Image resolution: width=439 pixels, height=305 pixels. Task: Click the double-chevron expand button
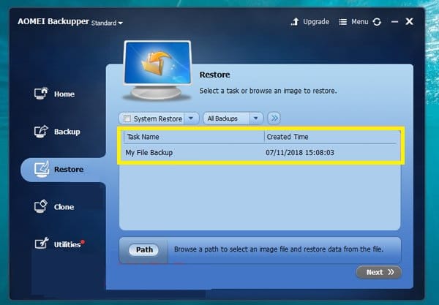point(274,118)
